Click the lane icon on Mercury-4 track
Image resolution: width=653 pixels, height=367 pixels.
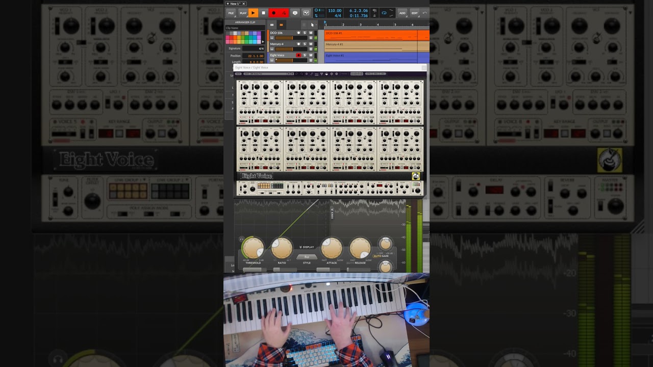(x=311, y=49)
